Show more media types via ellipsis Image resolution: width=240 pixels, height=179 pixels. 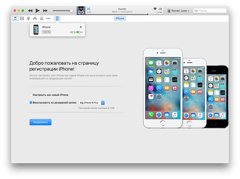tap(48, 19)
